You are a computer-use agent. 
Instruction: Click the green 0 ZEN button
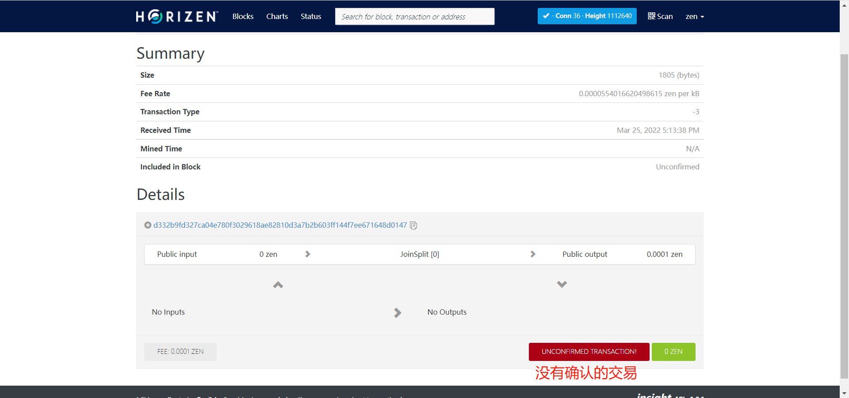[673, 352]
